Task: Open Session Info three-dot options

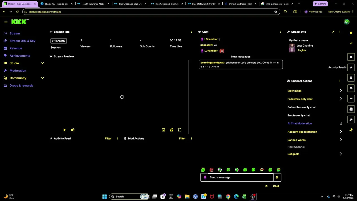Action: click(191, 32)
